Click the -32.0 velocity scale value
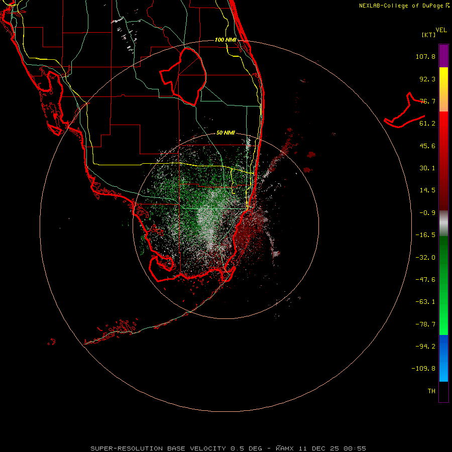 pyautogui.click(x=425, y=258)
